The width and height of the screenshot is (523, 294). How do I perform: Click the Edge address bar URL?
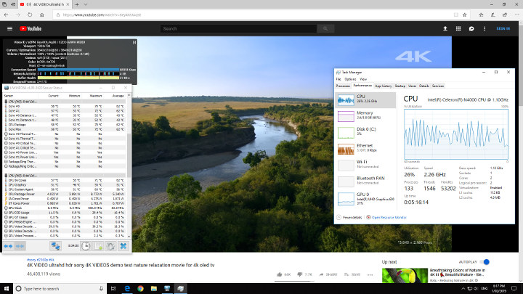[x=102, y=15]
